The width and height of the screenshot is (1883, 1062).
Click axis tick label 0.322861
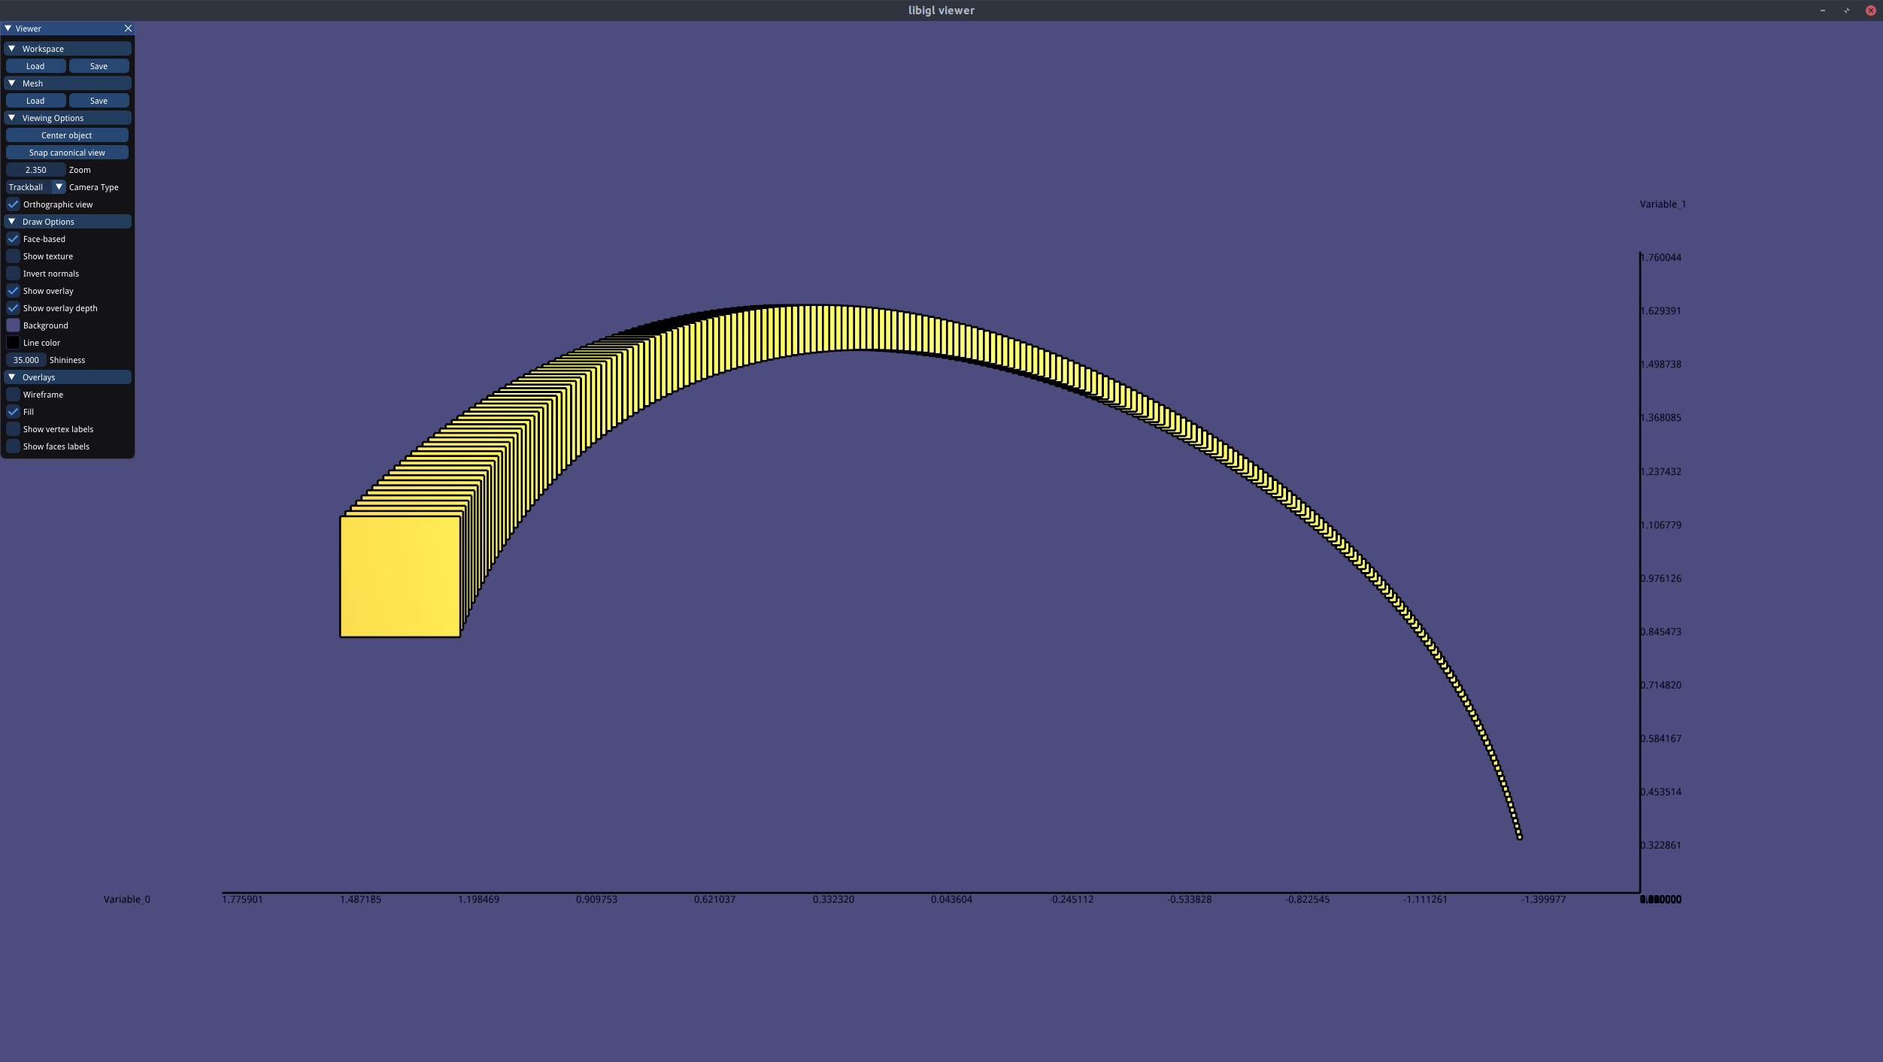(x=1661, y=846)
